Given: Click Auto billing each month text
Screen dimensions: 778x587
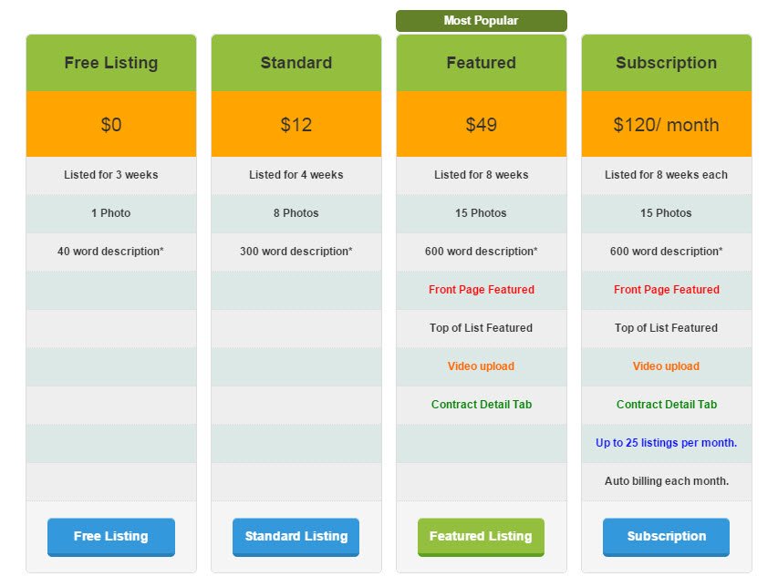Looking at the screenshot, I should [667, 481].
